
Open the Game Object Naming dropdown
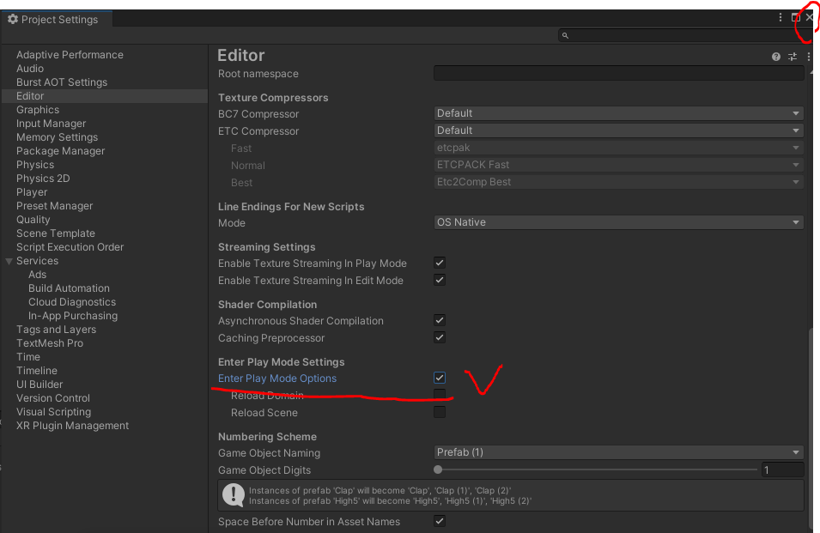pyautogui.click(x=618, y=452)
